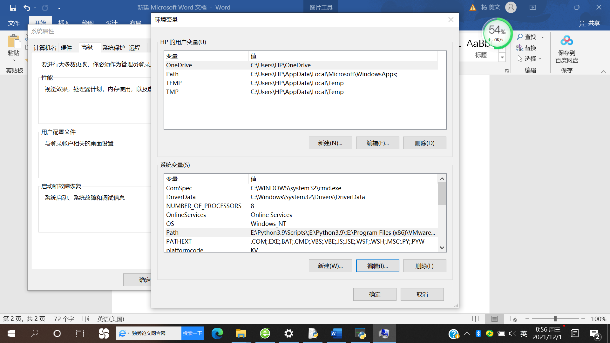Click scroll down arrow in system variables list
This screenshot has height=343, width=610.
click(x=442, y=248)
